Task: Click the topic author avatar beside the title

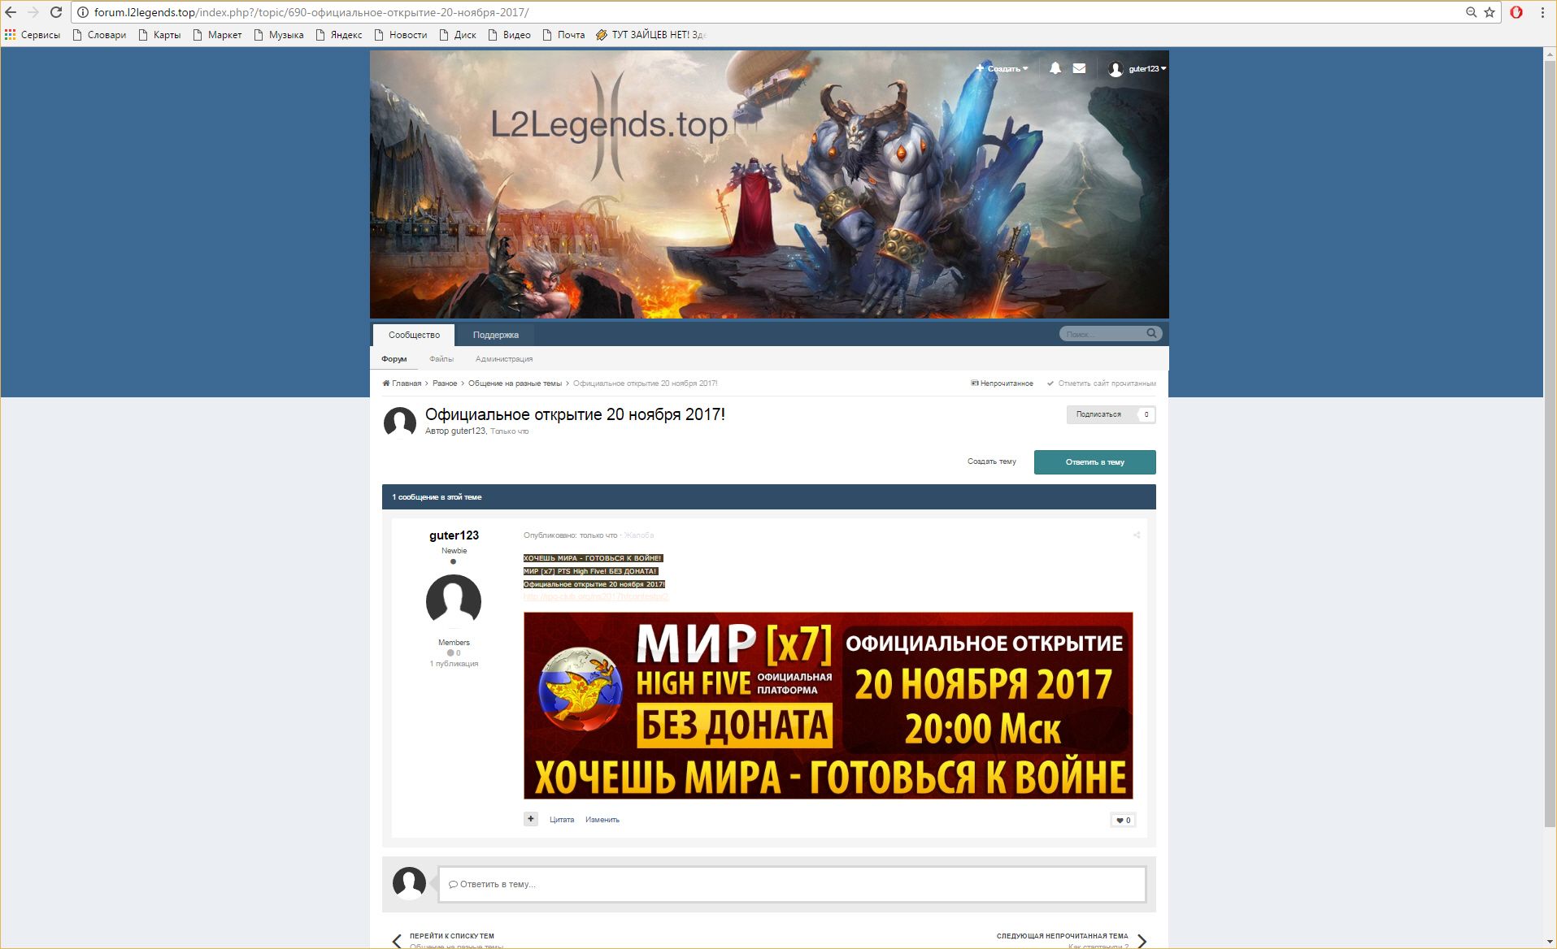Action: click(400, 422)
